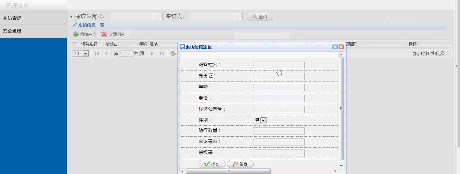Open the 性别 dropdown

264,120
